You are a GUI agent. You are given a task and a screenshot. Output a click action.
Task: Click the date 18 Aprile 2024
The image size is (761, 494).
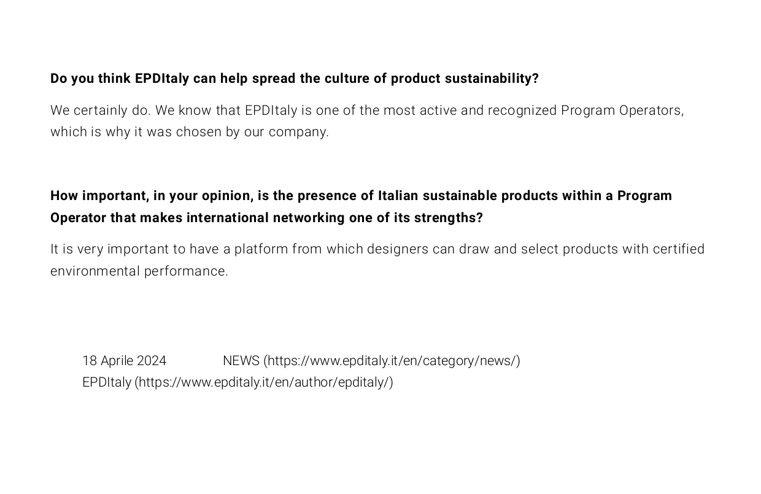[x=124, y=361]
